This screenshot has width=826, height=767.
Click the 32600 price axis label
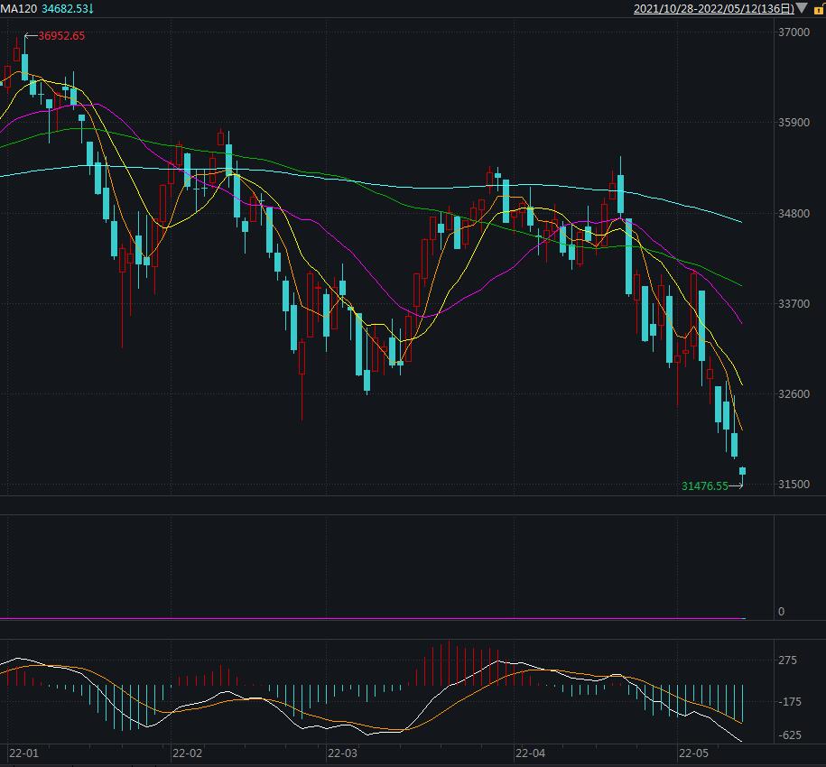tap(794, 393)
